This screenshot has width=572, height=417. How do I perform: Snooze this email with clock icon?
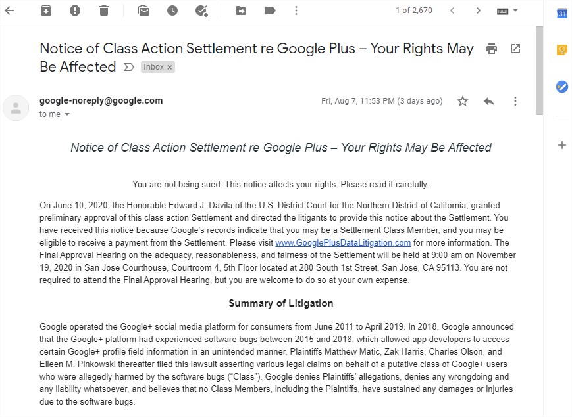pos(172,11)
